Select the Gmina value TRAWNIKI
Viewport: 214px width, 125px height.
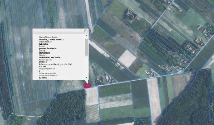tap(45, 53)
